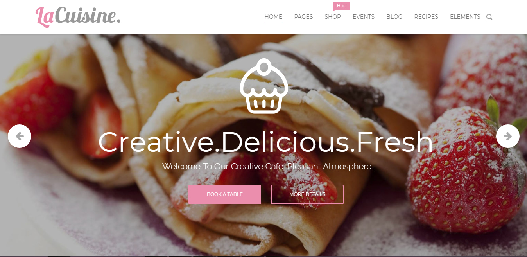527x257 pixels.
Task: Click the LaCuisine logo
Action: (x=78, y=16)
